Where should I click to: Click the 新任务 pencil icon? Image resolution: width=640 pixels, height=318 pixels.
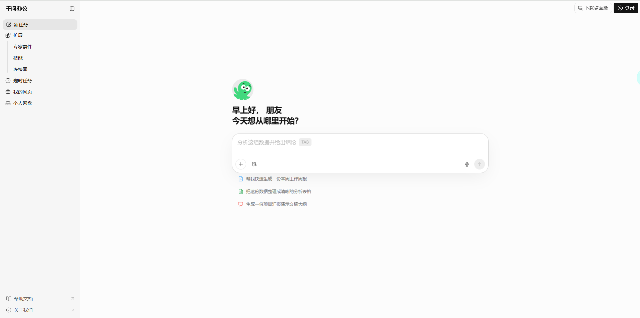(x=9, y=25)
